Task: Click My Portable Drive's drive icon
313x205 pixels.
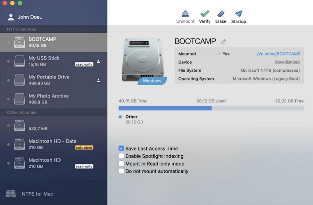Action: (20, 80)
